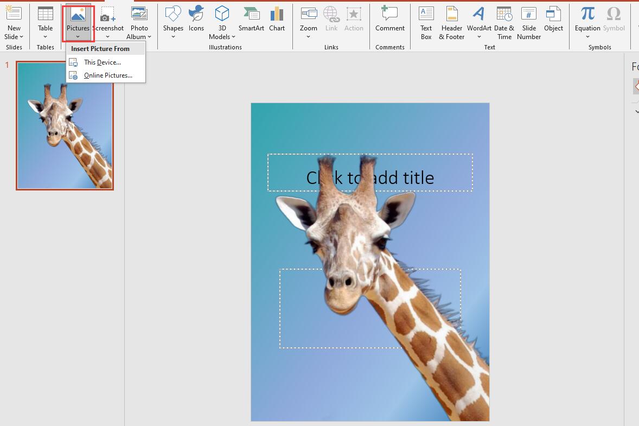Image resolution: width=639 pixels, height=426 pixels.
Task: Click the Link icon
Action: (x=331, y=14)
